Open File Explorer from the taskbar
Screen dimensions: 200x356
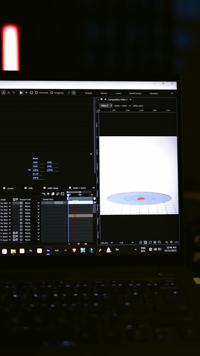[13, 251]
